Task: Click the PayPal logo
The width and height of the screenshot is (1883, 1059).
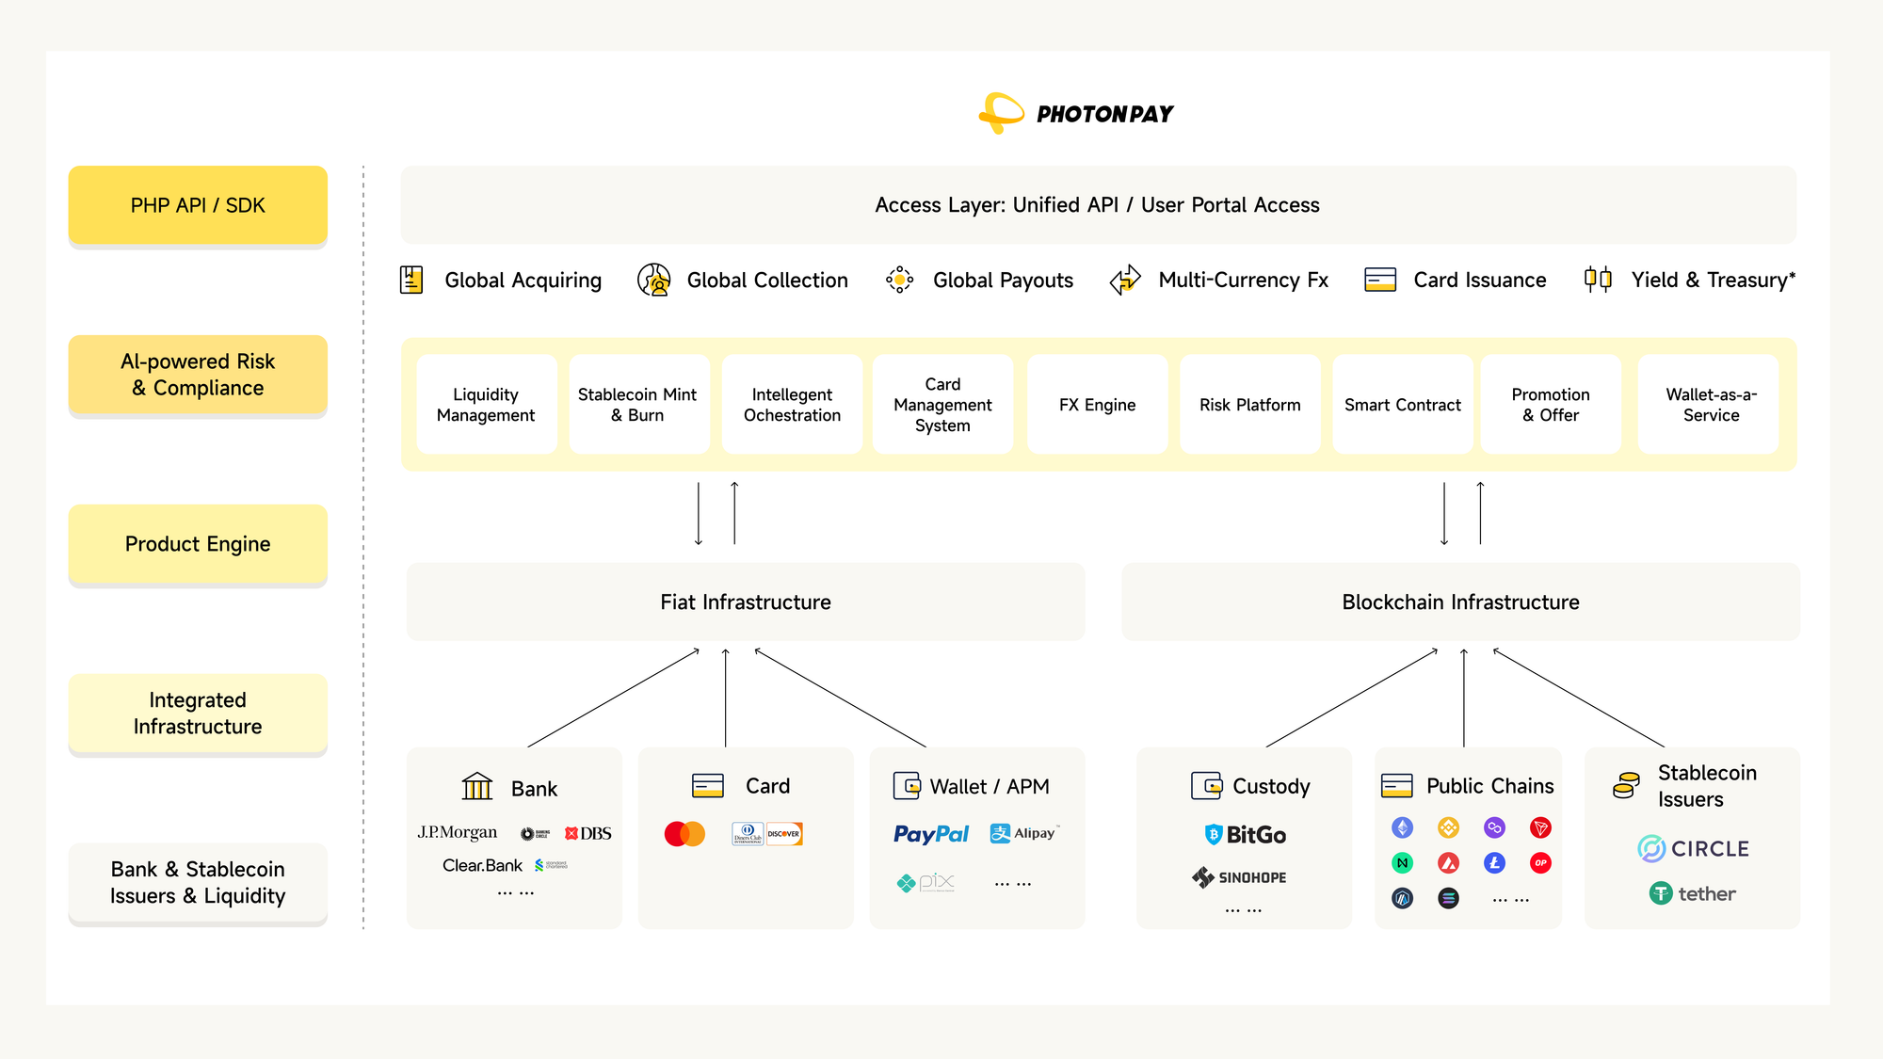Action: tap(930, 834)
